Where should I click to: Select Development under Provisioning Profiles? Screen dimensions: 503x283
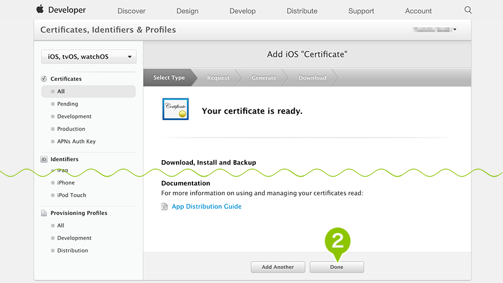pyautogui.click(x=74, y=238)
